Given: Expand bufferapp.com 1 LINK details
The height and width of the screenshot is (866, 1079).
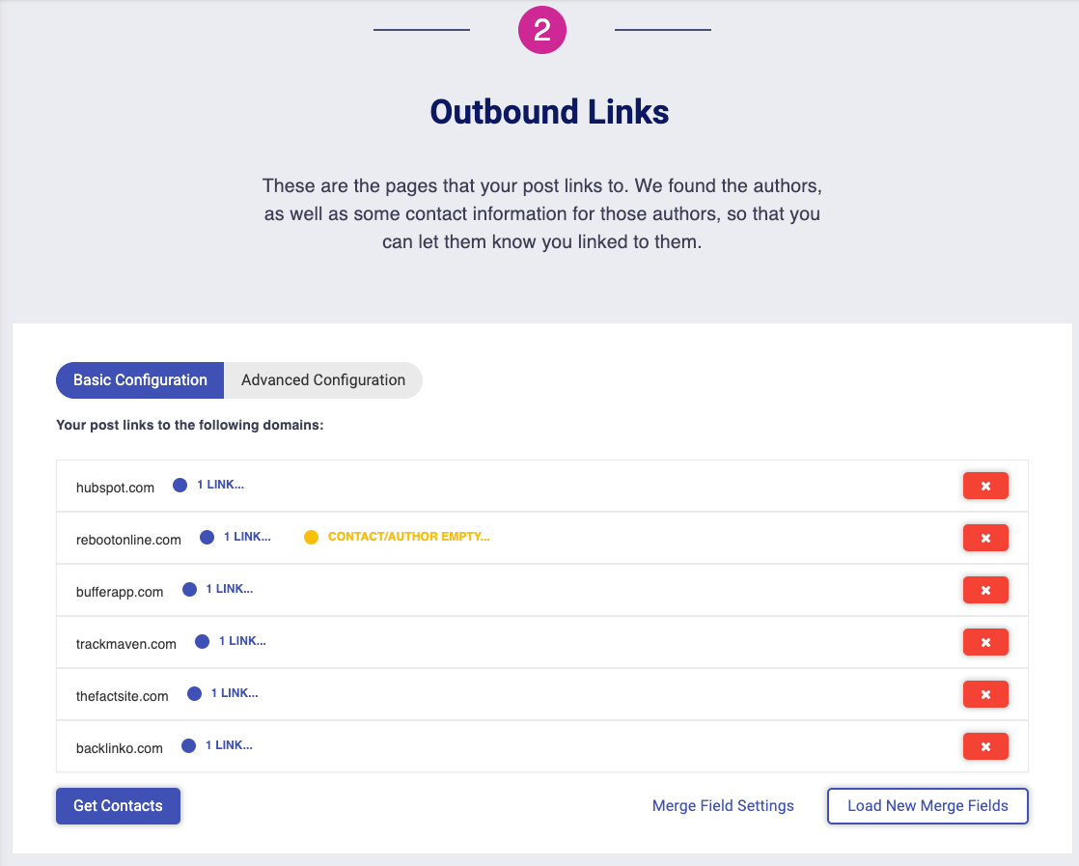Looking at the screenshot, I should [229, 589].
